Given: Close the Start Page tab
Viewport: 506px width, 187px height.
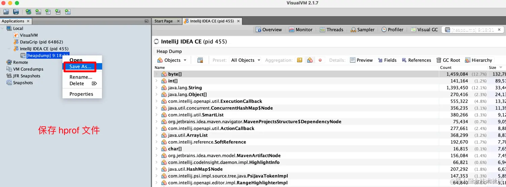Looking at the screenshot, I should pyautogui.click(x=178, y=21).
